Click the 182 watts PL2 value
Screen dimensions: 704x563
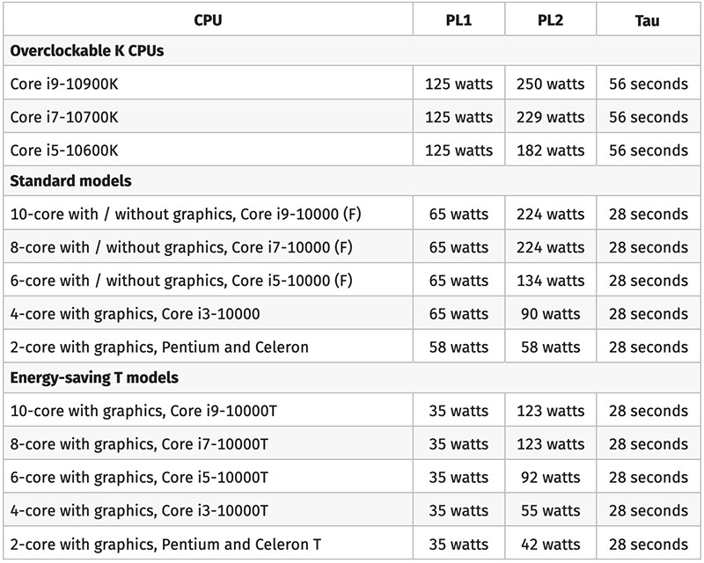pos(550,150)
